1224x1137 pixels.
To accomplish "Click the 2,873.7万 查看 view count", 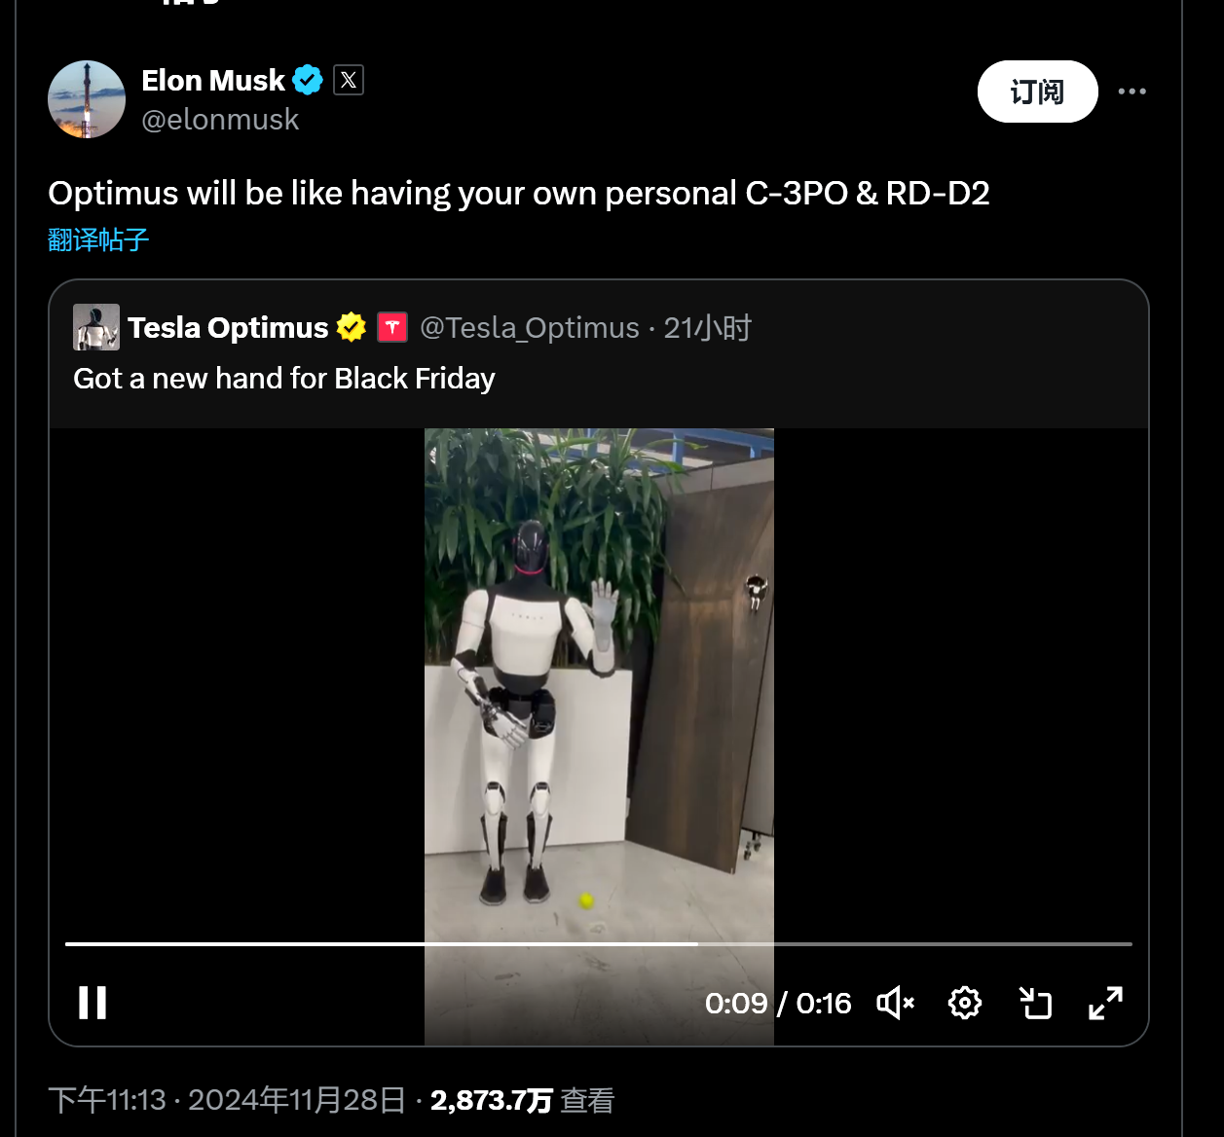I will click(x=522, y=1100).
